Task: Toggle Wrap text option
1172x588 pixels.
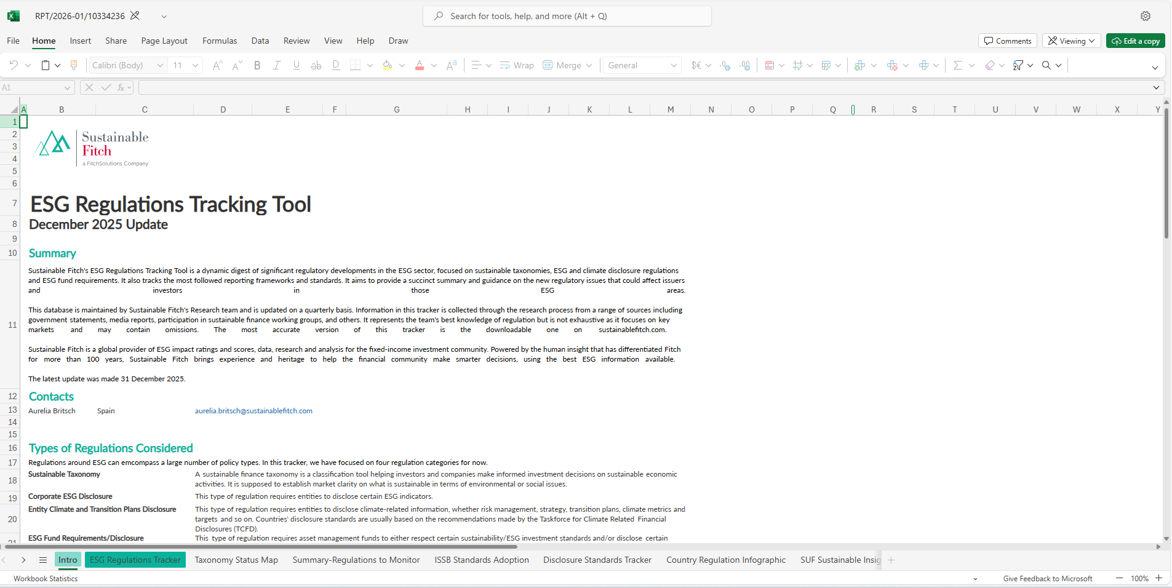Action: [517, 65]
